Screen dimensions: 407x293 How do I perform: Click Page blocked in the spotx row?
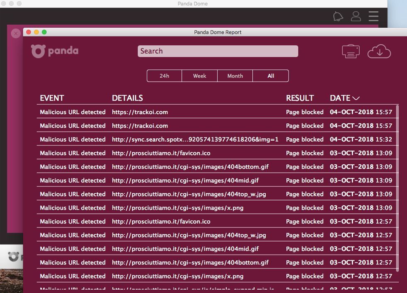(305, 139)
